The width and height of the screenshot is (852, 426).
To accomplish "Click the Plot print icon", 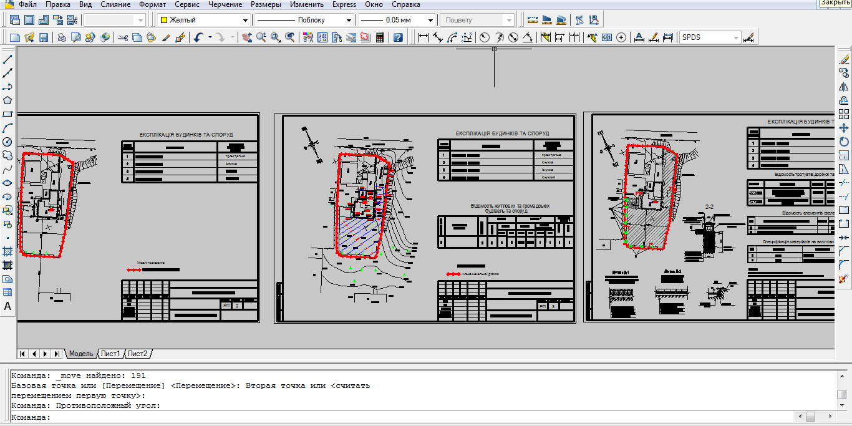I will tap(62, 37).
